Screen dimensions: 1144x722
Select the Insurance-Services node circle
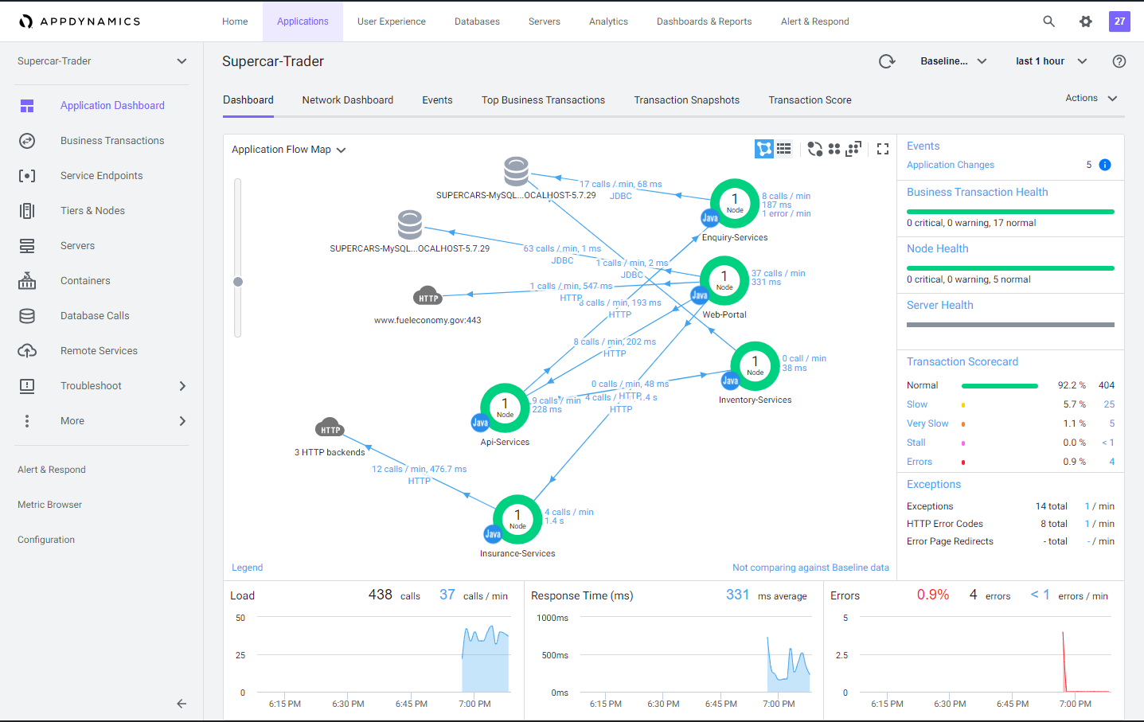(x=517, y=519)
